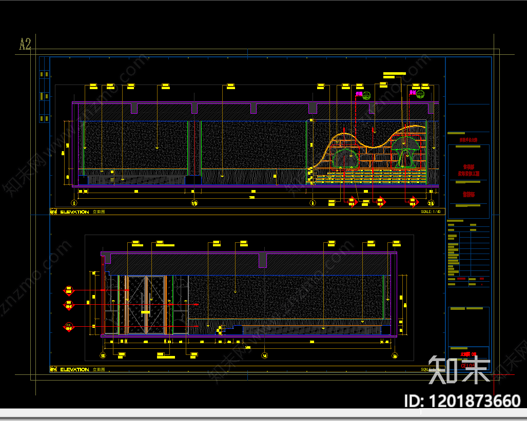The width and height of the screenshot is (527, 421).
Task: Click the upper SCALE:1/40 label
Action: [431, 212]
